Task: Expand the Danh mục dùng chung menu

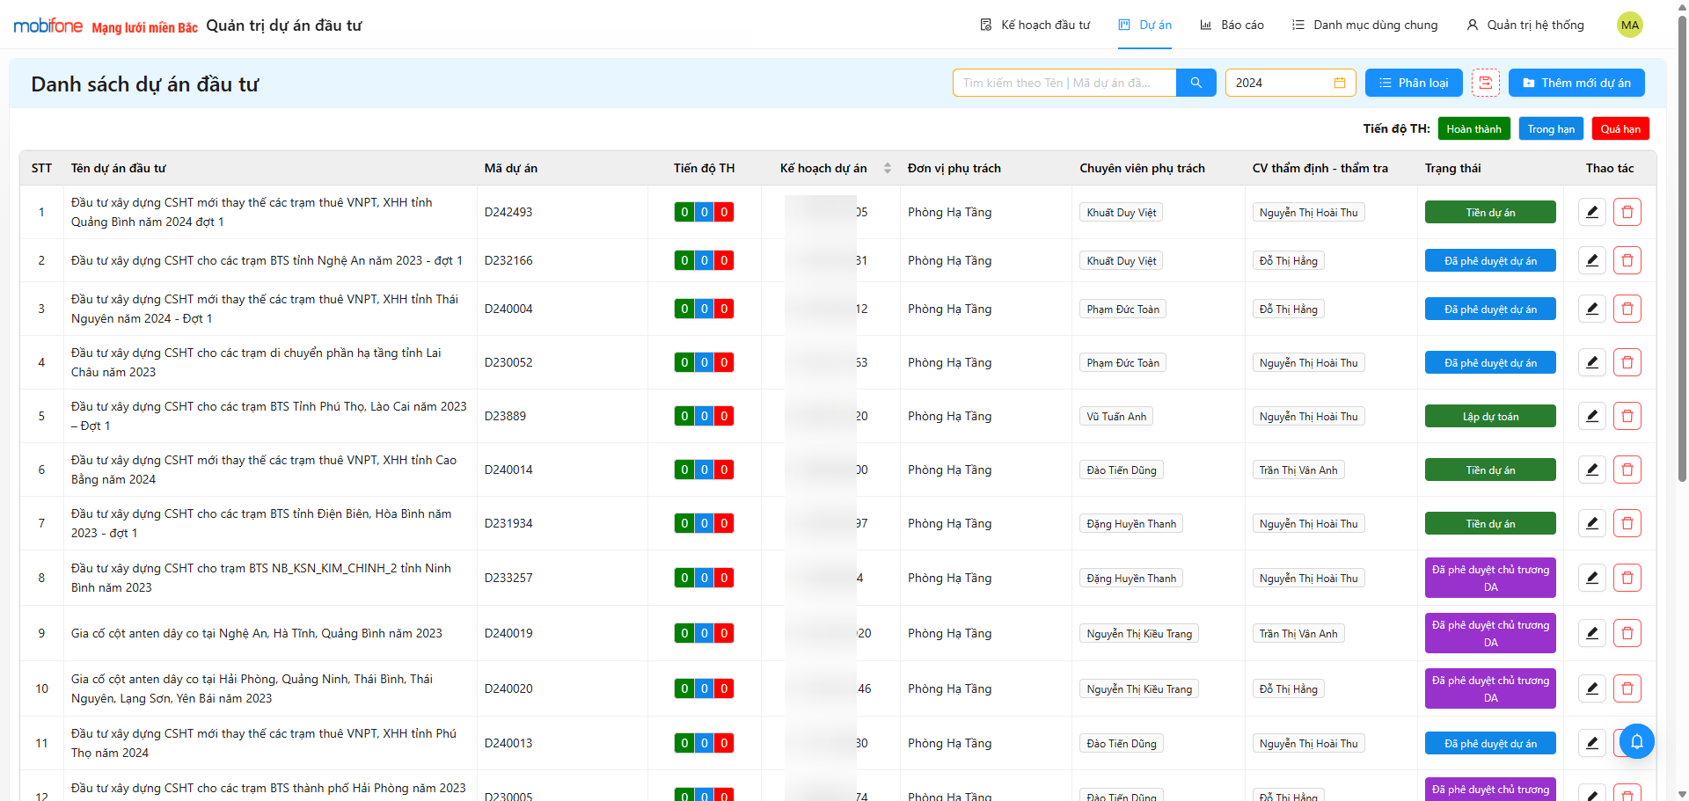Action: (x=1364, y=25)
